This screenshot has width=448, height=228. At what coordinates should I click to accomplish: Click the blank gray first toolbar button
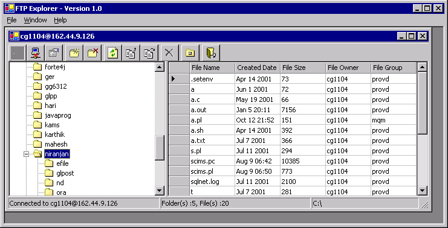click(x=18, y=53)
